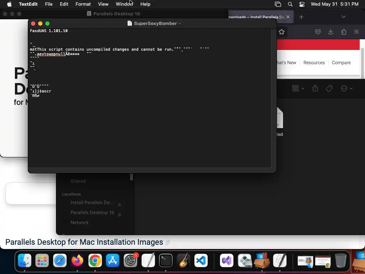Select Install Parallels De... in Finder sidebar
Screen dimensions: 365x274
pos(92,203)
